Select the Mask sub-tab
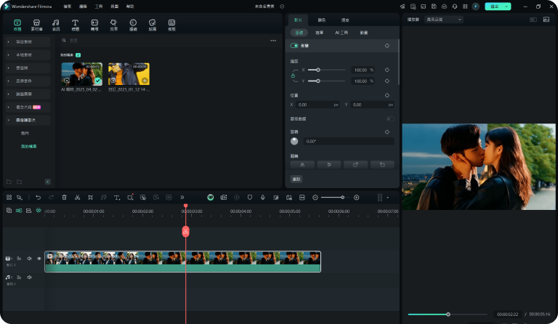 click(319, 33)
